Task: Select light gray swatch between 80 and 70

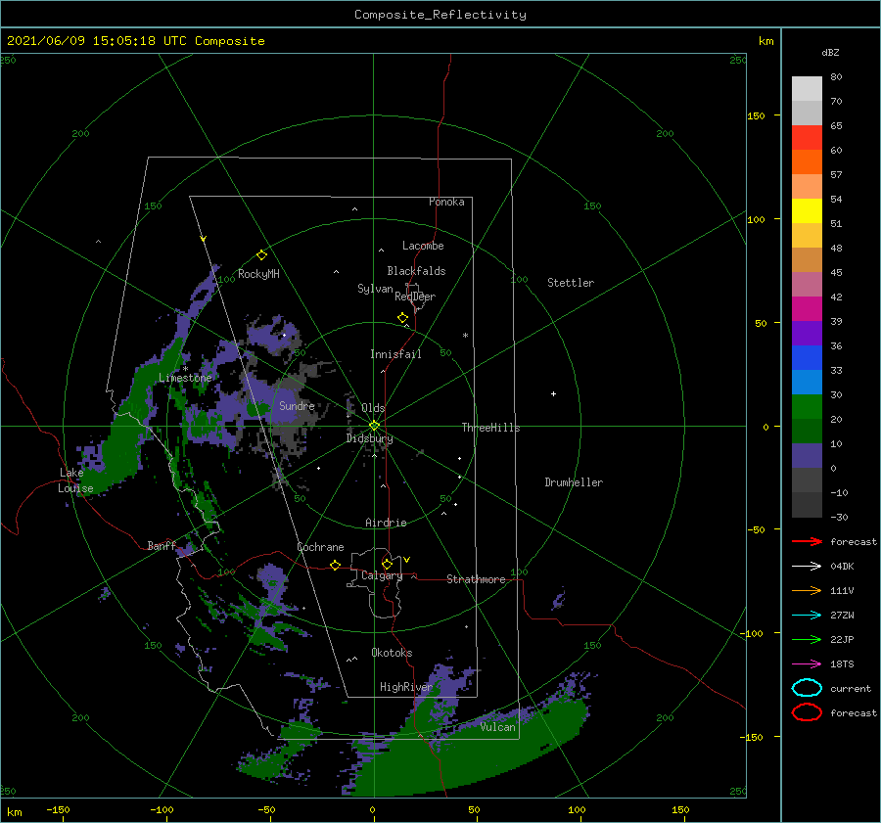Action: [x=807, y=89]
